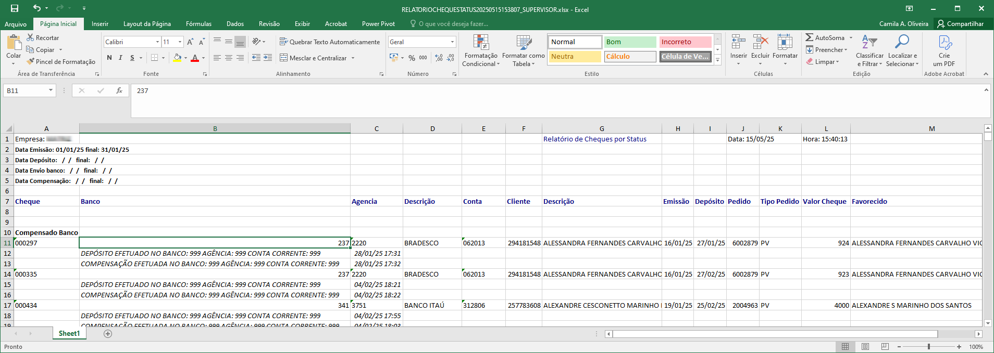Click the Limpar clear button
994x353 pixels.
coord(823,62)
